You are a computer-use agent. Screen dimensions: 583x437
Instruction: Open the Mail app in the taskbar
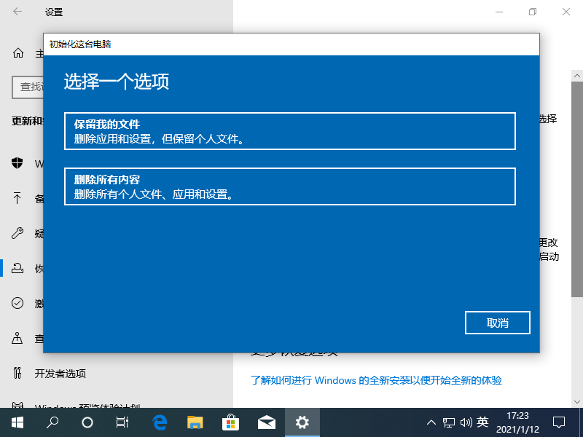click(x=266, y=422)
